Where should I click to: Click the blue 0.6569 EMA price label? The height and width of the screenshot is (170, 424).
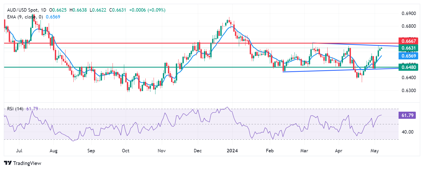tap(408, 56)
